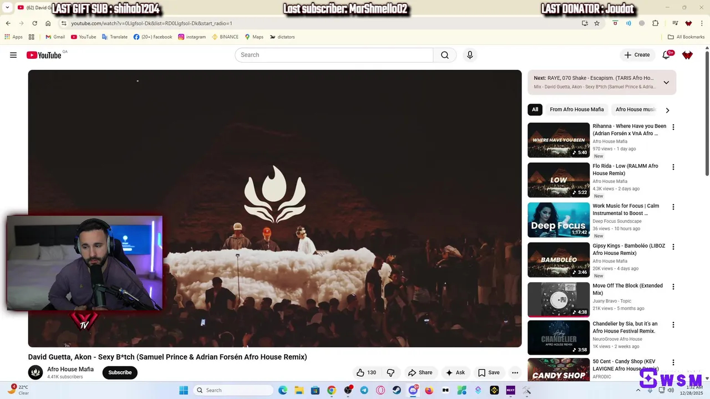Open video title Move Off The Block (Extended Mix)
Screen dimensions: 710x399
click(x=628, y=289)
